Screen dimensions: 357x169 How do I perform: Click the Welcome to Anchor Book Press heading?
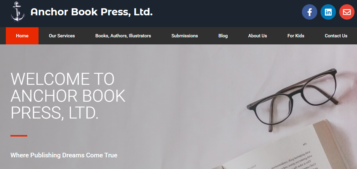[x=68, y=96]
